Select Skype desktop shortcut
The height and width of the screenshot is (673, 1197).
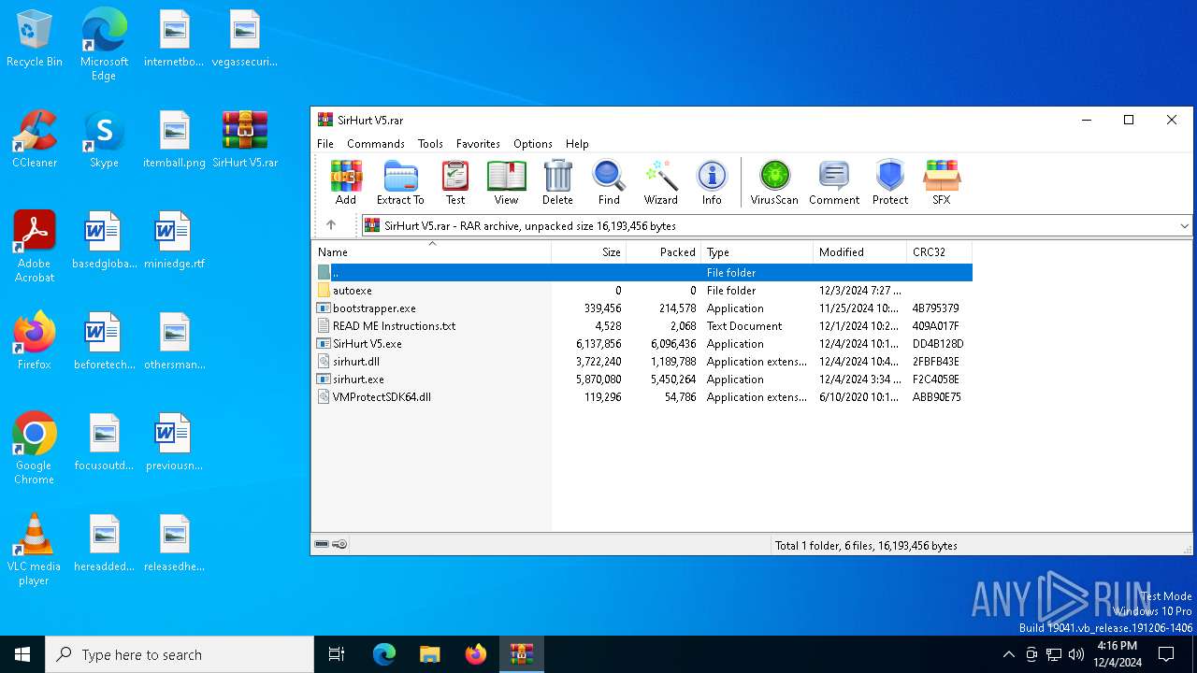click(104, 140)
